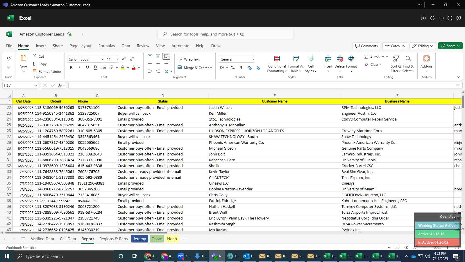
Task: Click the Paste clipboard icon
Action: pos(24,58)
